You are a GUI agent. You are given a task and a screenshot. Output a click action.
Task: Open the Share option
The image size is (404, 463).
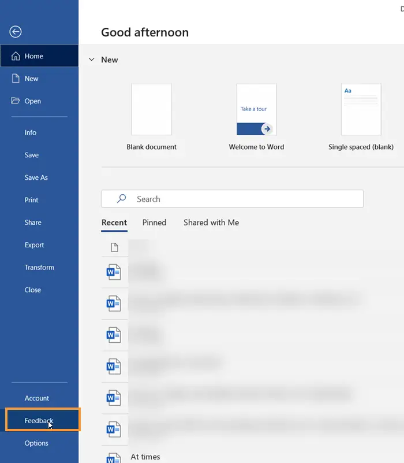pyautogui.click(x=39, y=222)
